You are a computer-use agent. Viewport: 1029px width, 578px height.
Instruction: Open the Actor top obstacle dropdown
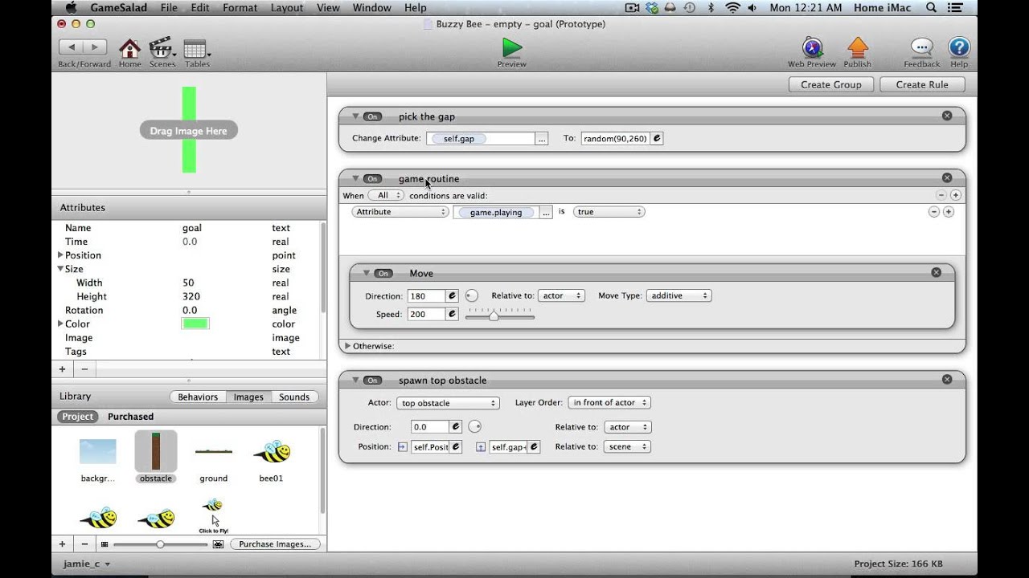point(449,403)
